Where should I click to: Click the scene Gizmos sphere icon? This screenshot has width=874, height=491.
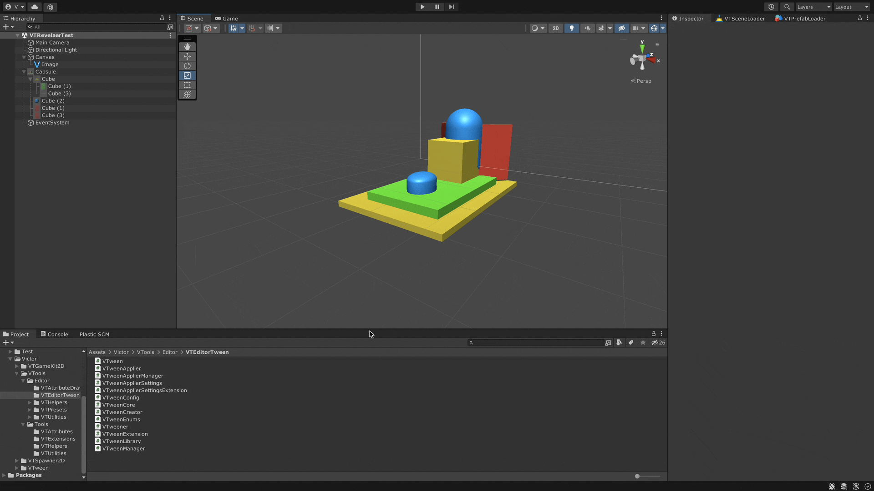(654, 28)
